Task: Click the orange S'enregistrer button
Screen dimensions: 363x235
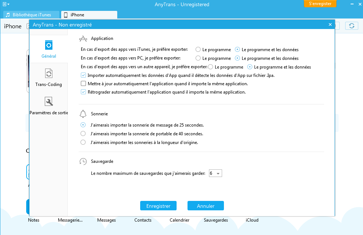Action: pyautogui.click(x=320, y=4)
